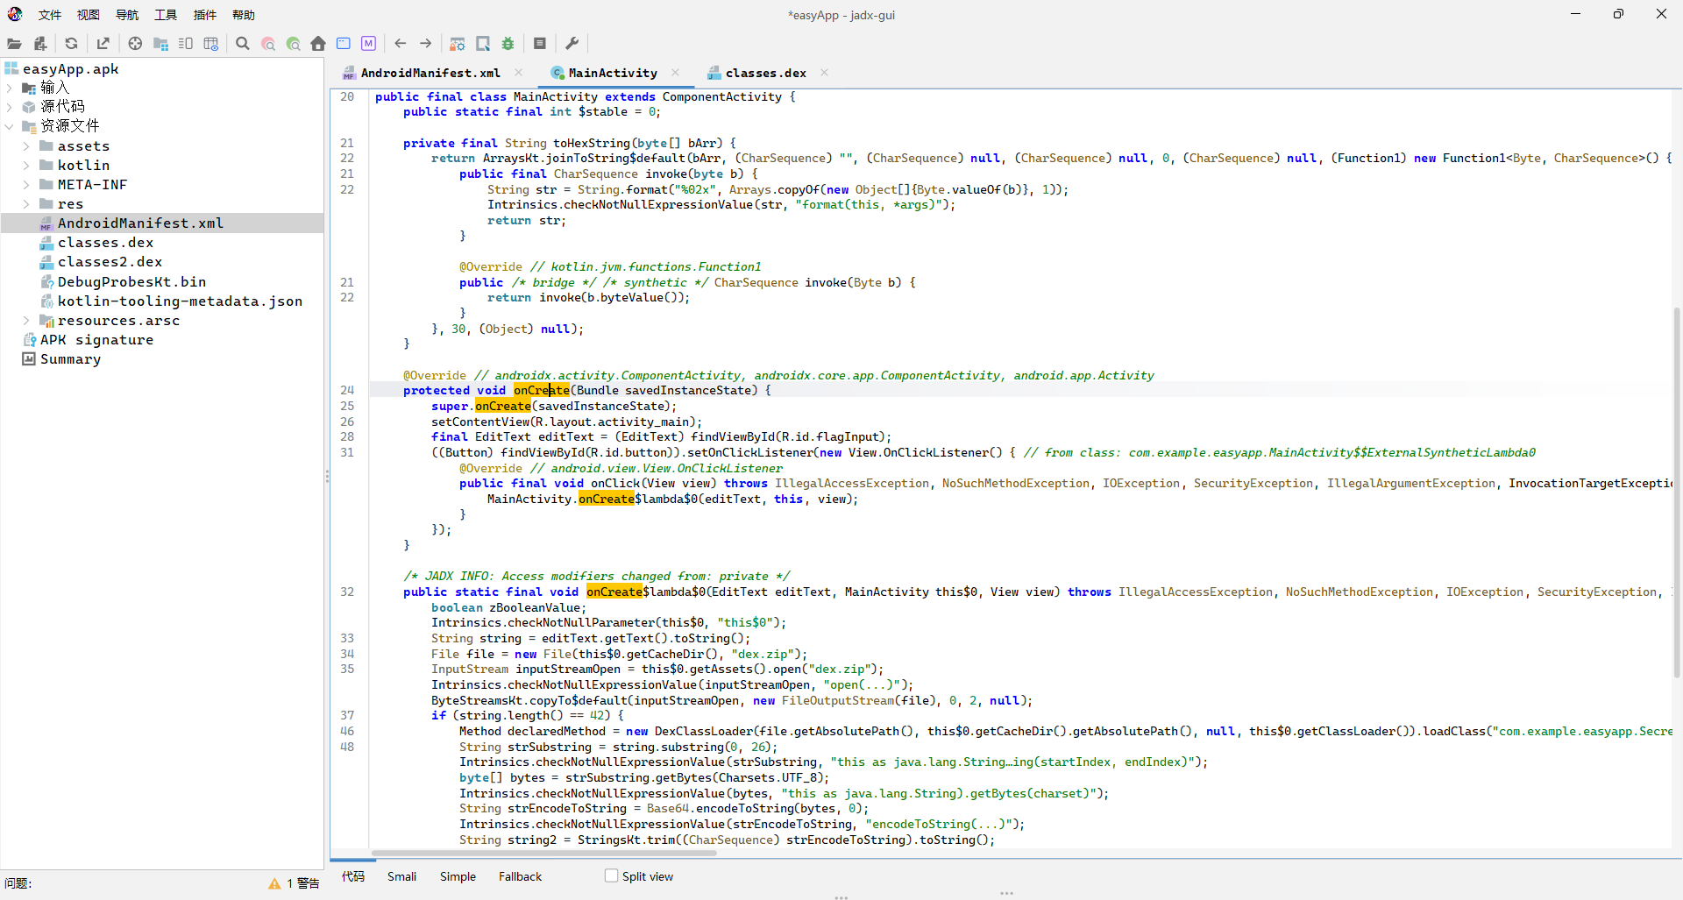Image resolution: width=1683 pixels, height=900 pixels.
Task: Open text search magnifier icon
Action: (243, 44)
